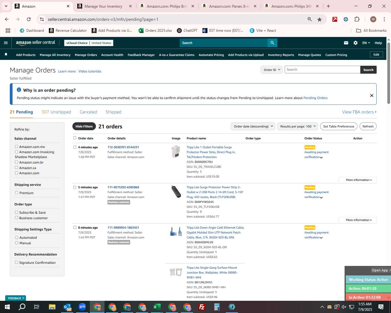Check the Business customer order type
Image resolution: width=391 pixels, height=313 pixels.
click(16, 218)
